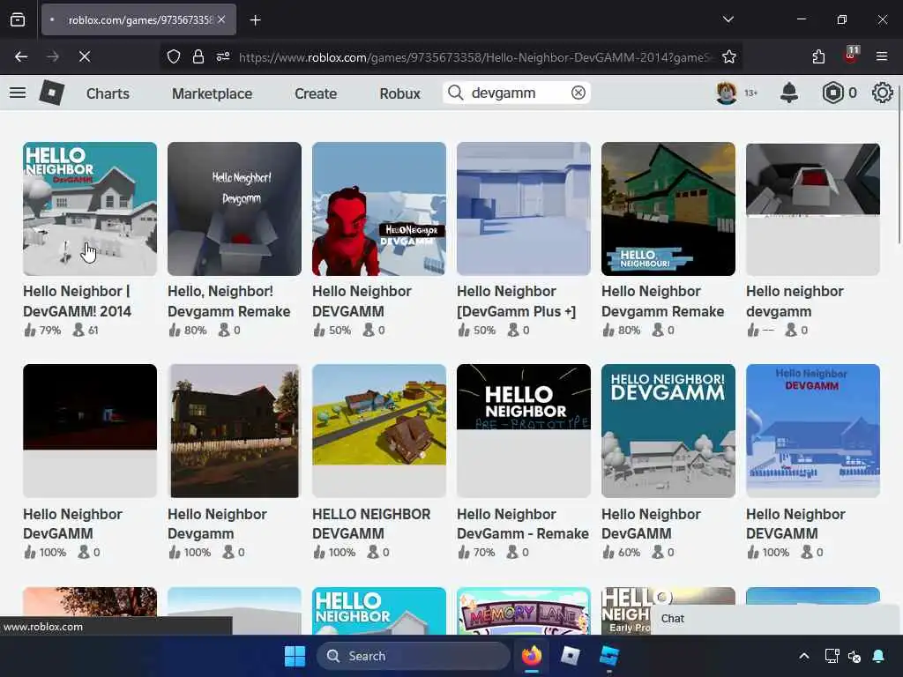Open Windows notification bell in tray

(878, 656)
